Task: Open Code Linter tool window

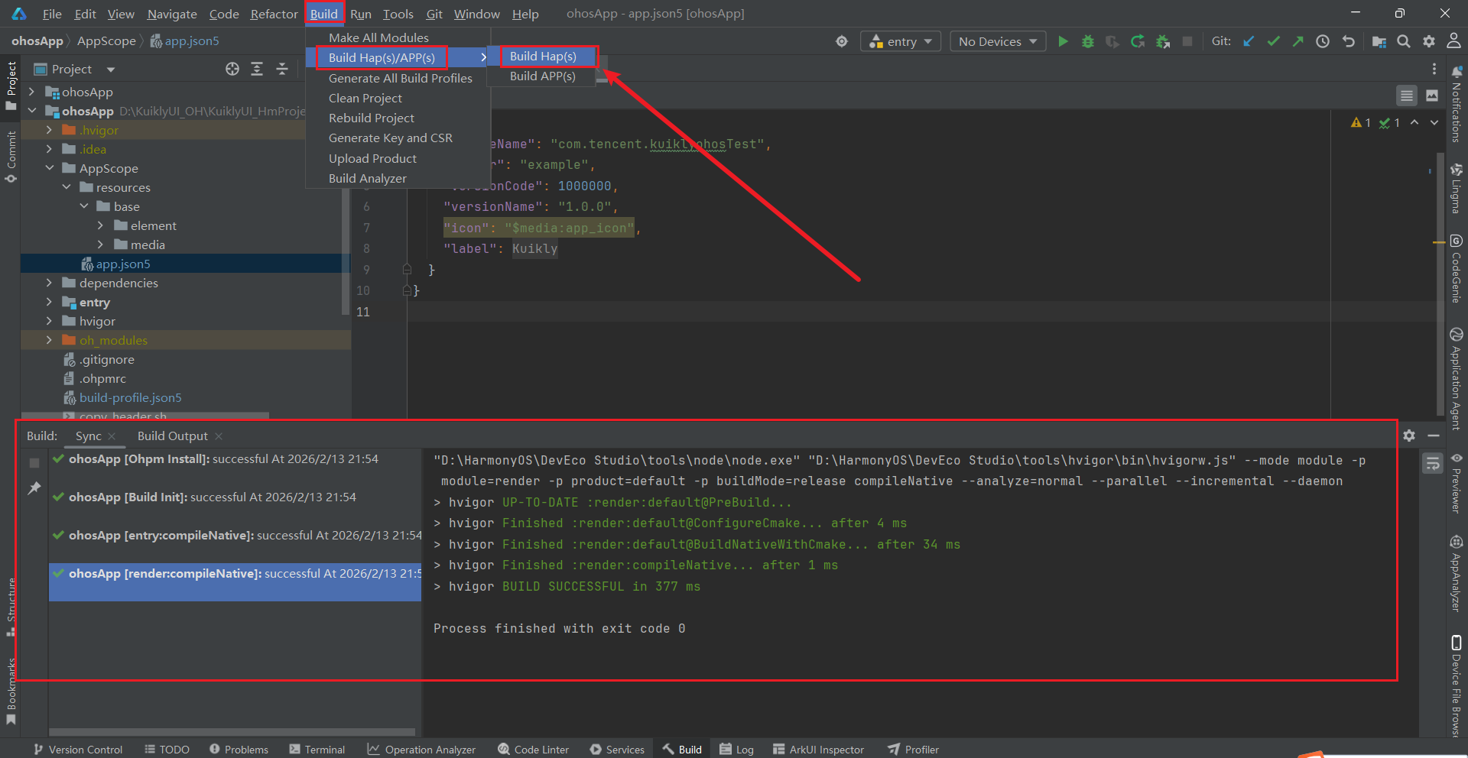Action: [533, 749]
